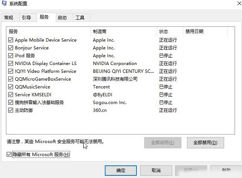Click the 全部禁用(D) button
This screenshot has width=242, height=178.
point(205,143)
